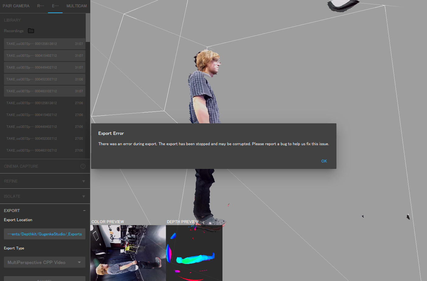Click the Cinema Capture help icon

coord(83,166)
